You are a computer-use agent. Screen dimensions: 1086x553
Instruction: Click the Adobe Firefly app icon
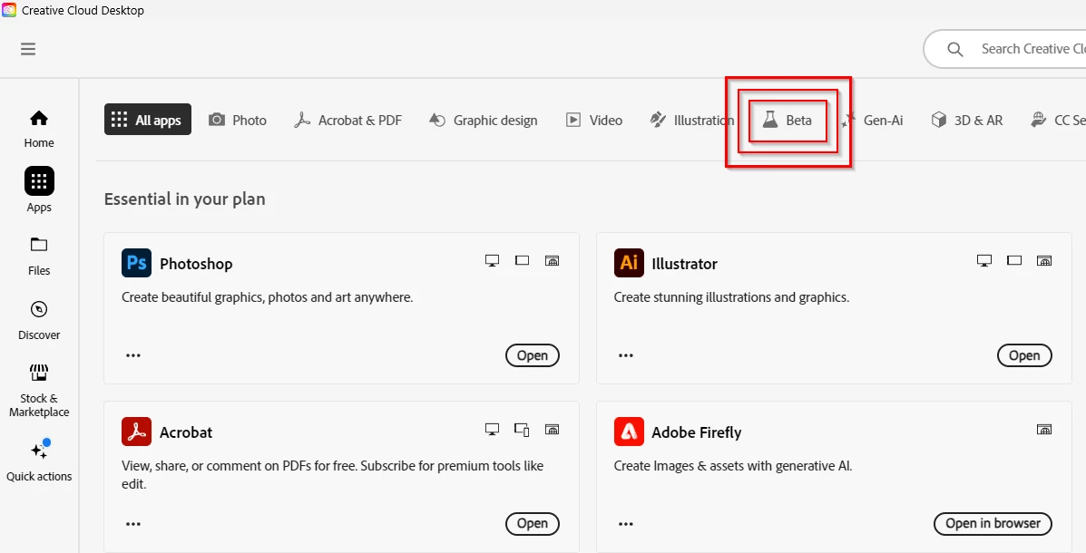coord(629,432)
